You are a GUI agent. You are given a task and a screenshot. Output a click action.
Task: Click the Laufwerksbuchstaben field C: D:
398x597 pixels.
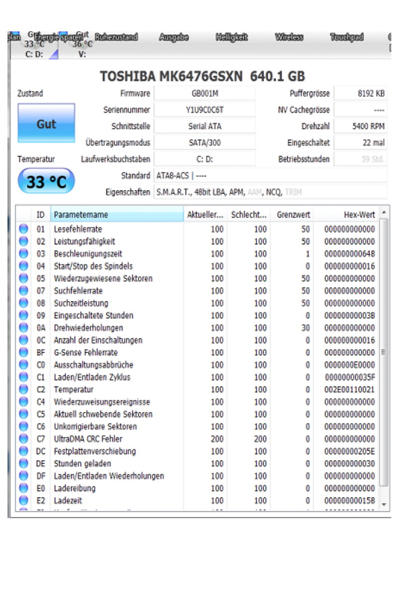[x=204, y=159]
